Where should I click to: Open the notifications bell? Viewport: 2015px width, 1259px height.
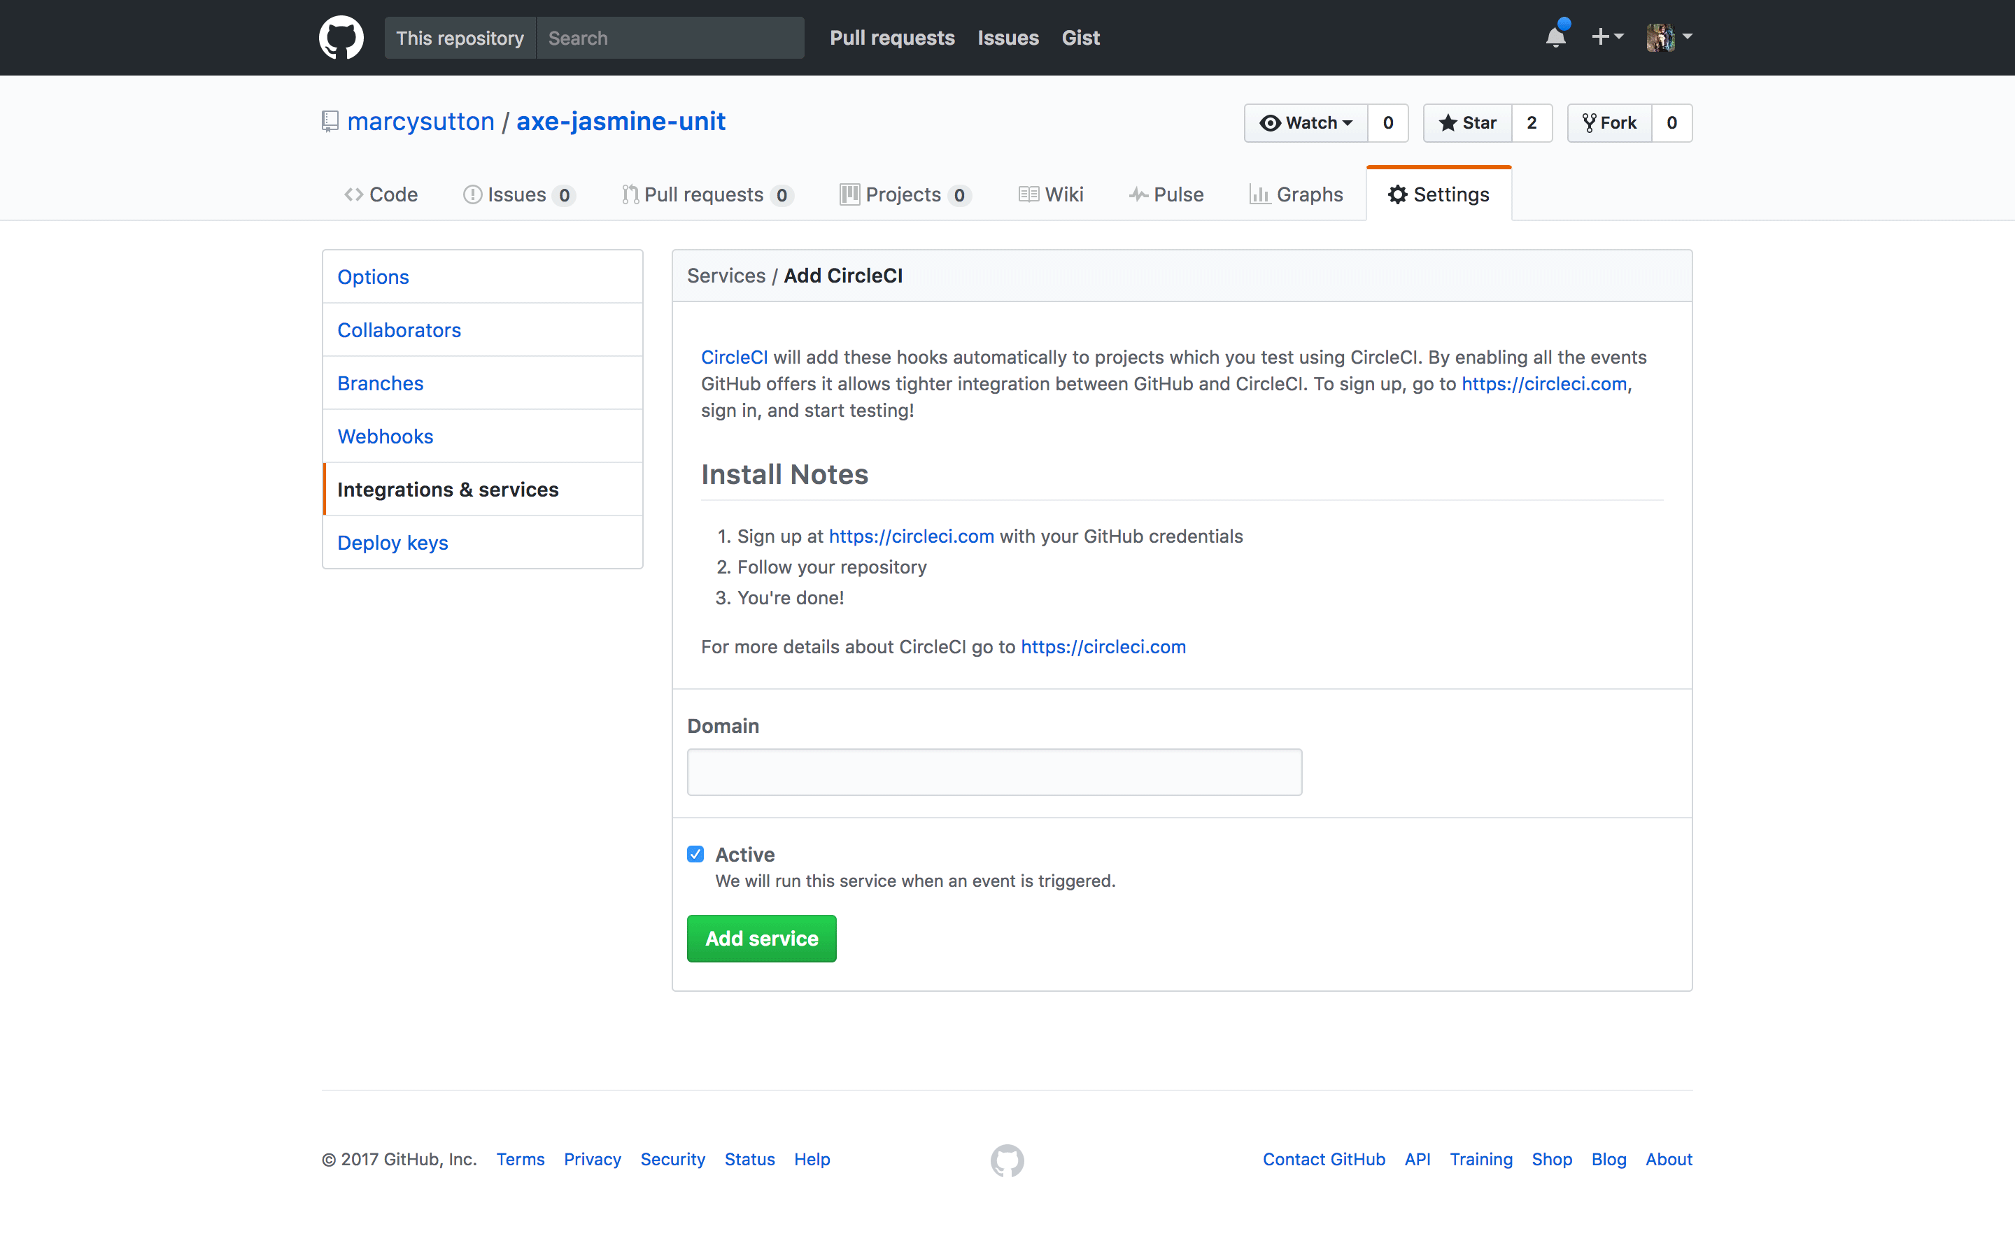pyautogui.click(x=1555, y=38)
